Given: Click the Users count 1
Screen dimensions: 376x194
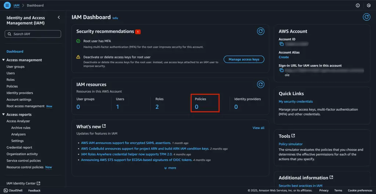Looking at the screenshot, I should [117, 107].
